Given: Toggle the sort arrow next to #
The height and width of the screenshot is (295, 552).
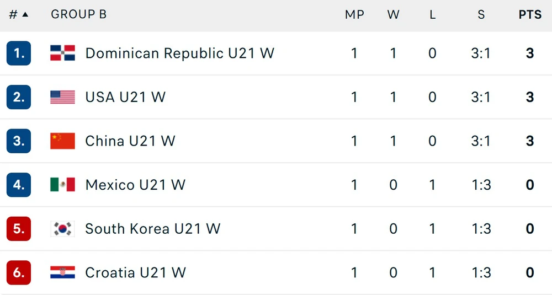Looking at the screenshot, I should 25,14.
